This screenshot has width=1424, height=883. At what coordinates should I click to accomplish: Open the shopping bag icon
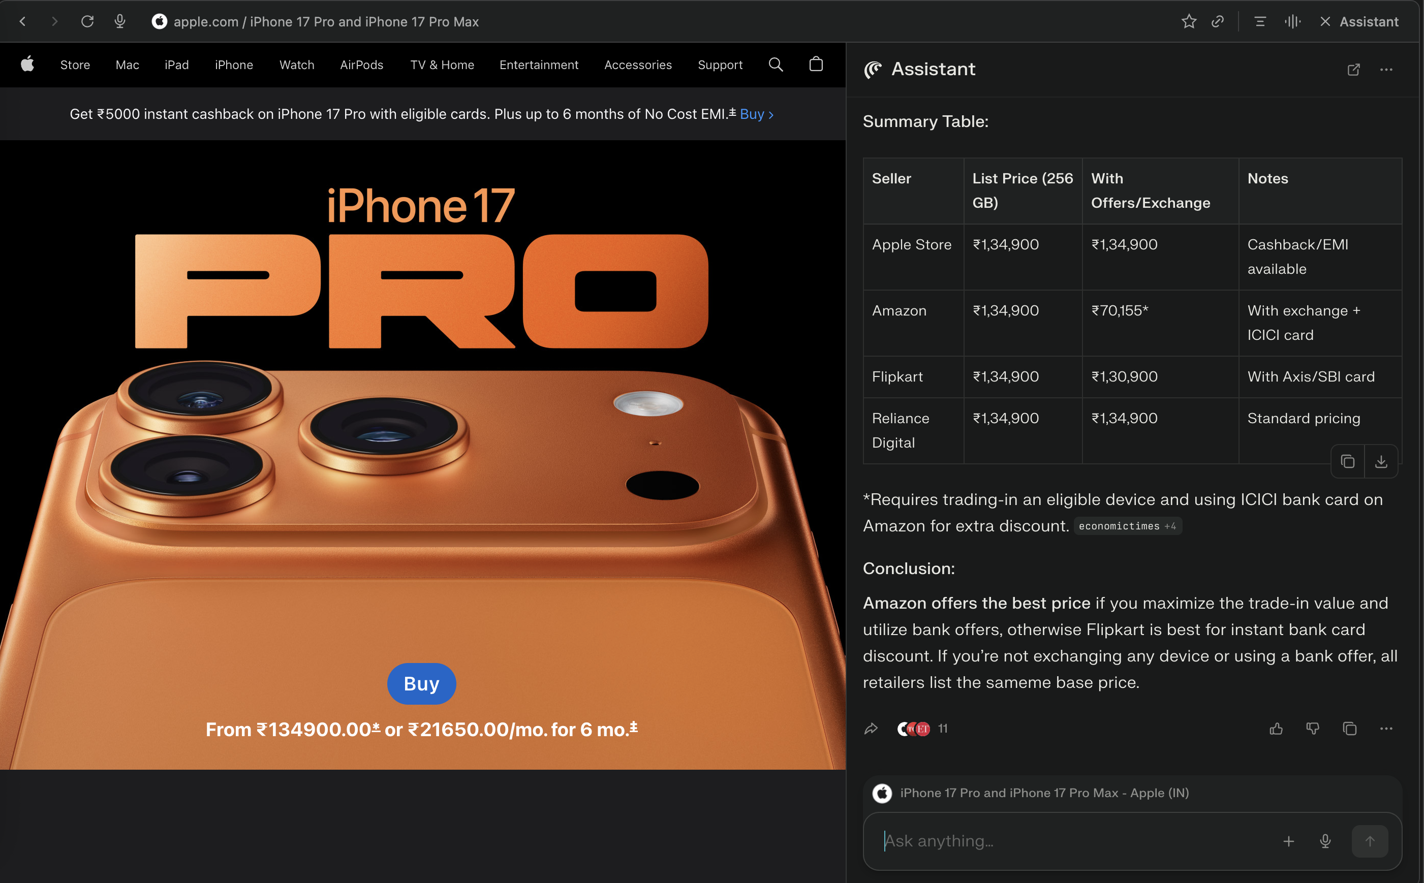[x=816, y=64]
